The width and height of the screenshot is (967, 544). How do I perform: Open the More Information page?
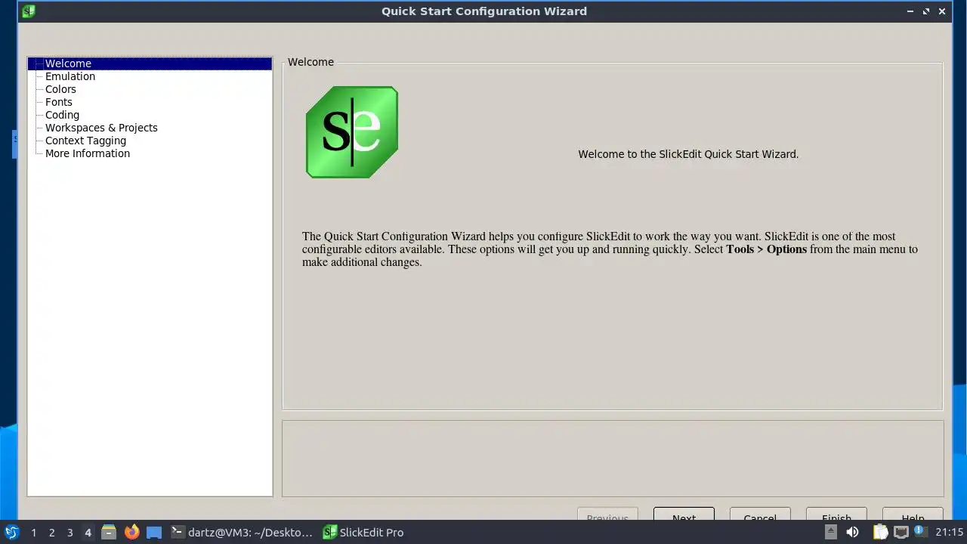point(88,153)
